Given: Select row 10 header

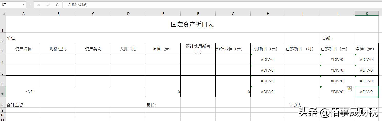Looking at the screenshot, I should [3, 115].
